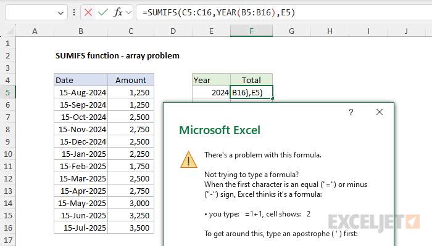Expand the dropdown arrow beside fx
The image size is (432, 246).
click(x=128, y=12)
